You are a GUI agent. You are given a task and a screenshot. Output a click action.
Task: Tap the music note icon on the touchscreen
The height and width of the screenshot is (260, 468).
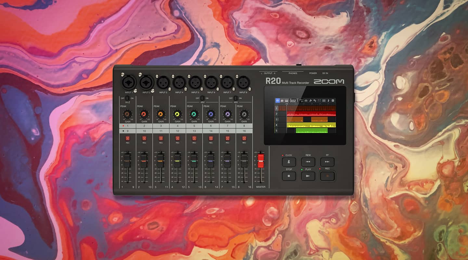328,101
